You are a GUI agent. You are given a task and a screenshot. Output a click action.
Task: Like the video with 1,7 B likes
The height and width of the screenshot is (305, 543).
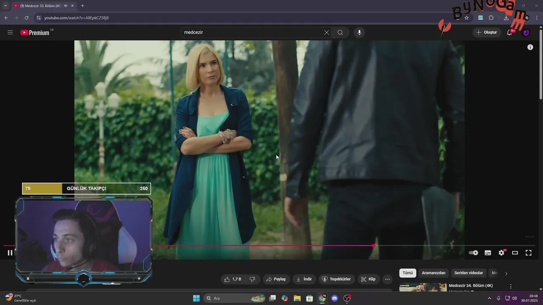point(232,279)
